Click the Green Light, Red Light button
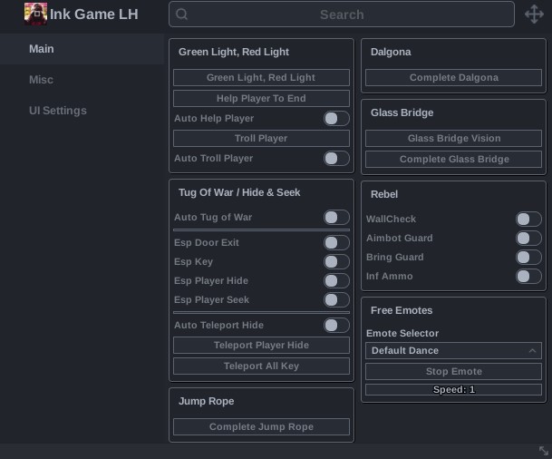The width and height of the screenshot is (552, 459). pyautogui.click(x=261, y=77)
